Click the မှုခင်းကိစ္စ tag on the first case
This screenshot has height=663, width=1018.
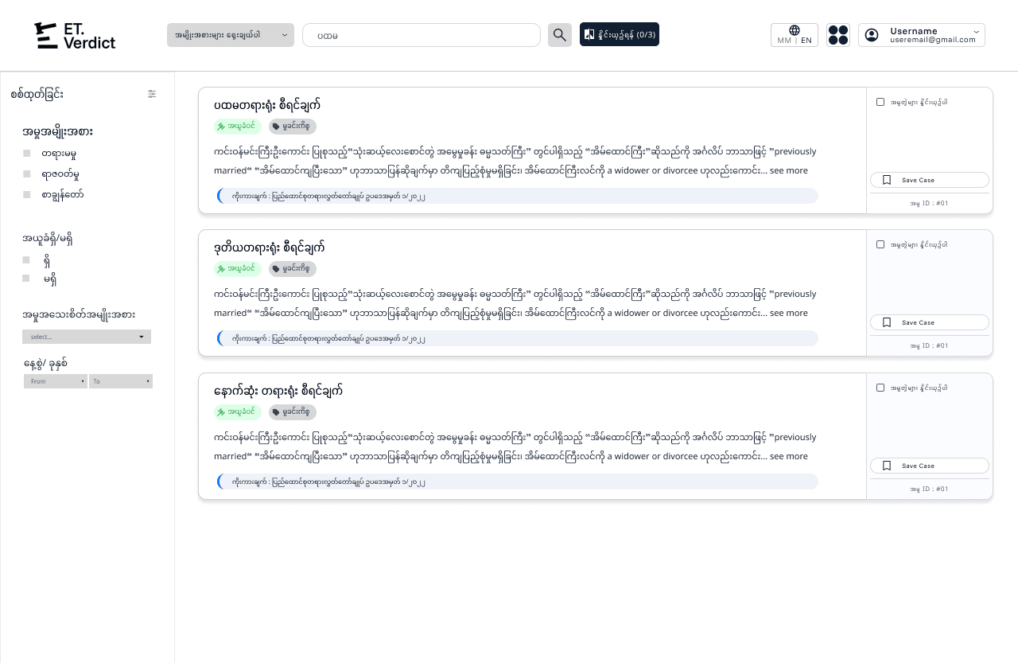coord(292,126)
